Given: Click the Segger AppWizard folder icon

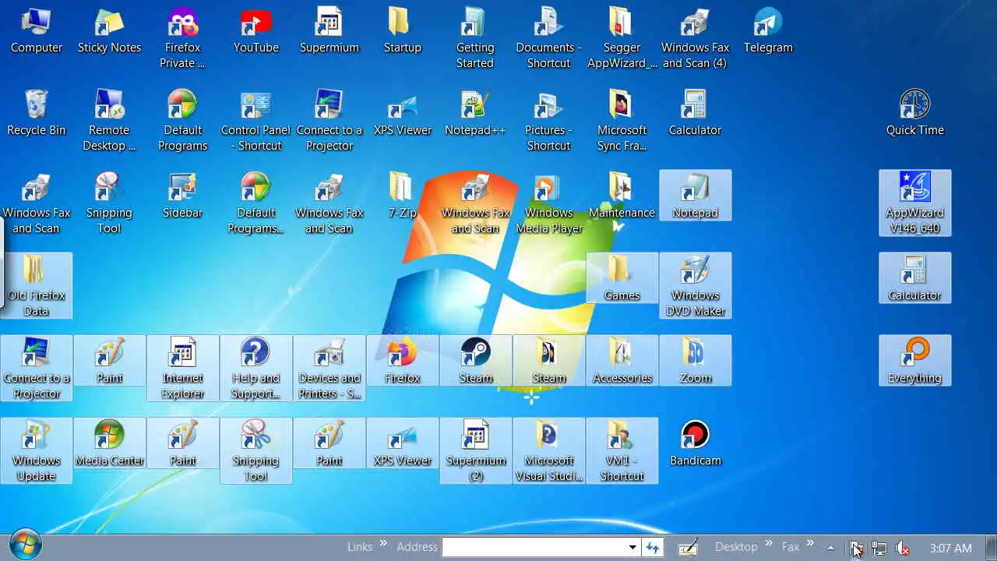Looking at the screenshot, I should [x=622, y=39].
